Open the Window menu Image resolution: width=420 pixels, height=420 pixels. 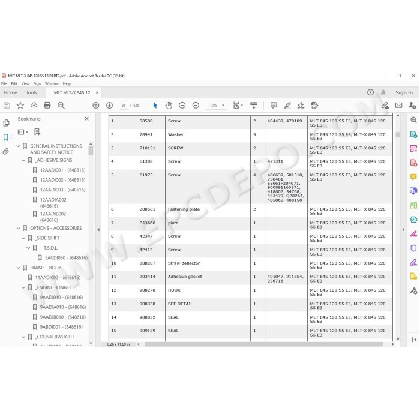click(52, 83)
